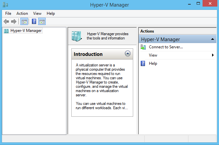
Task: Open the File menu
Action: click(8, 13)
